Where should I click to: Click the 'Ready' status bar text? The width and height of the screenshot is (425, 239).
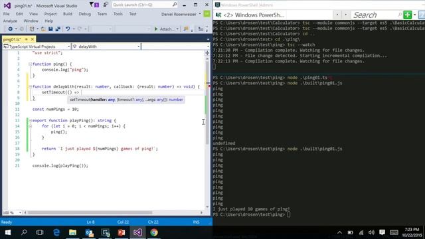pyautogui.click(x=7, y=222)
